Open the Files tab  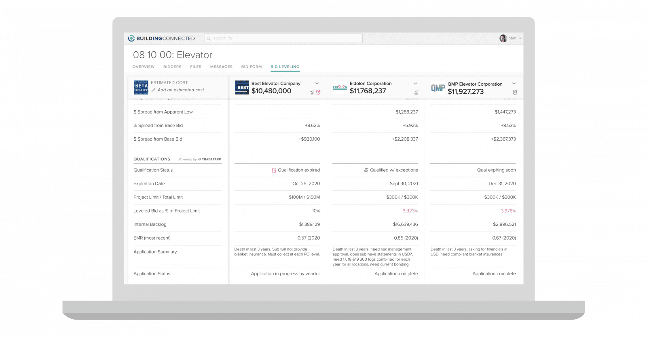[x=196, y=67]
